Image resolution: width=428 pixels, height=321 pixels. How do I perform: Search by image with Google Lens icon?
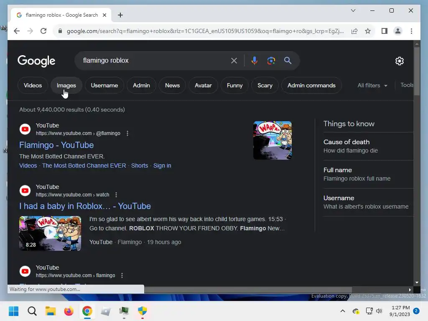(271, 61)
